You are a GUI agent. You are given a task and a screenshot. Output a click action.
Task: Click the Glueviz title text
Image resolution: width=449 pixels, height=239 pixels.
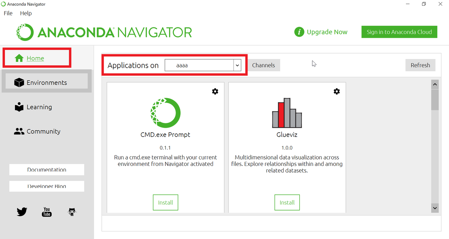287,135
